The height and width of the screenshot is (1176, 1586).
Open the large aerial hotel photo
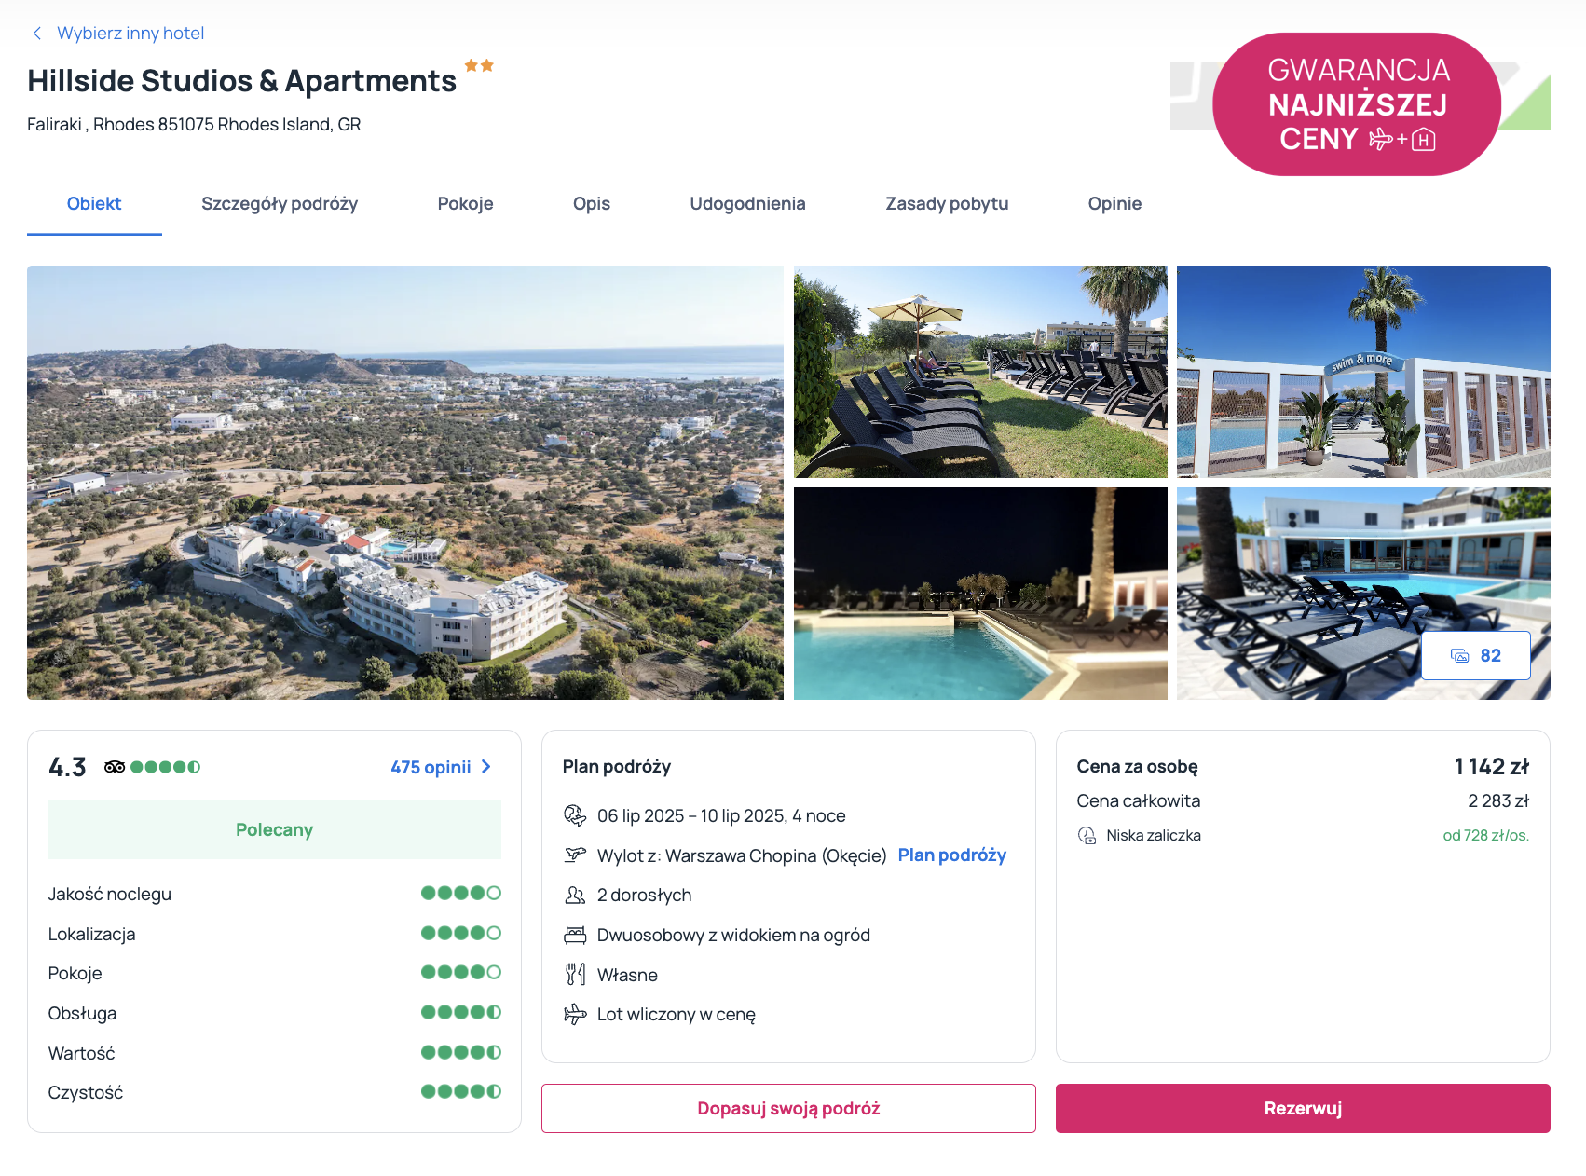pyautogui.click(x=405, y=482)
